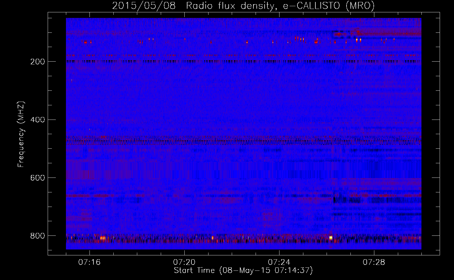The height and width of the screenshot is (280, 454).
Task: Click the plot title "Radio flux density, e-CALLISTO (MRO)"
Action: pos(280,6)
